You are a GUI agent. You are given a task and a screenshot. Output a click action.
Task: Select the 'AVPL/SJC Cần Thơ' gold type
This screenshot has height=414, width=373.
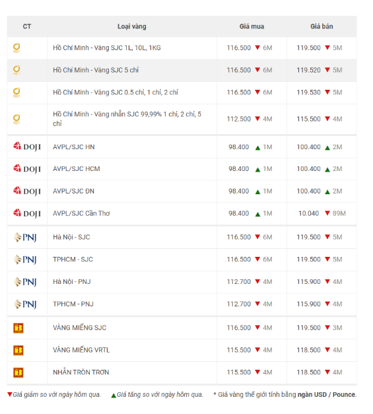tap(81, 213)
